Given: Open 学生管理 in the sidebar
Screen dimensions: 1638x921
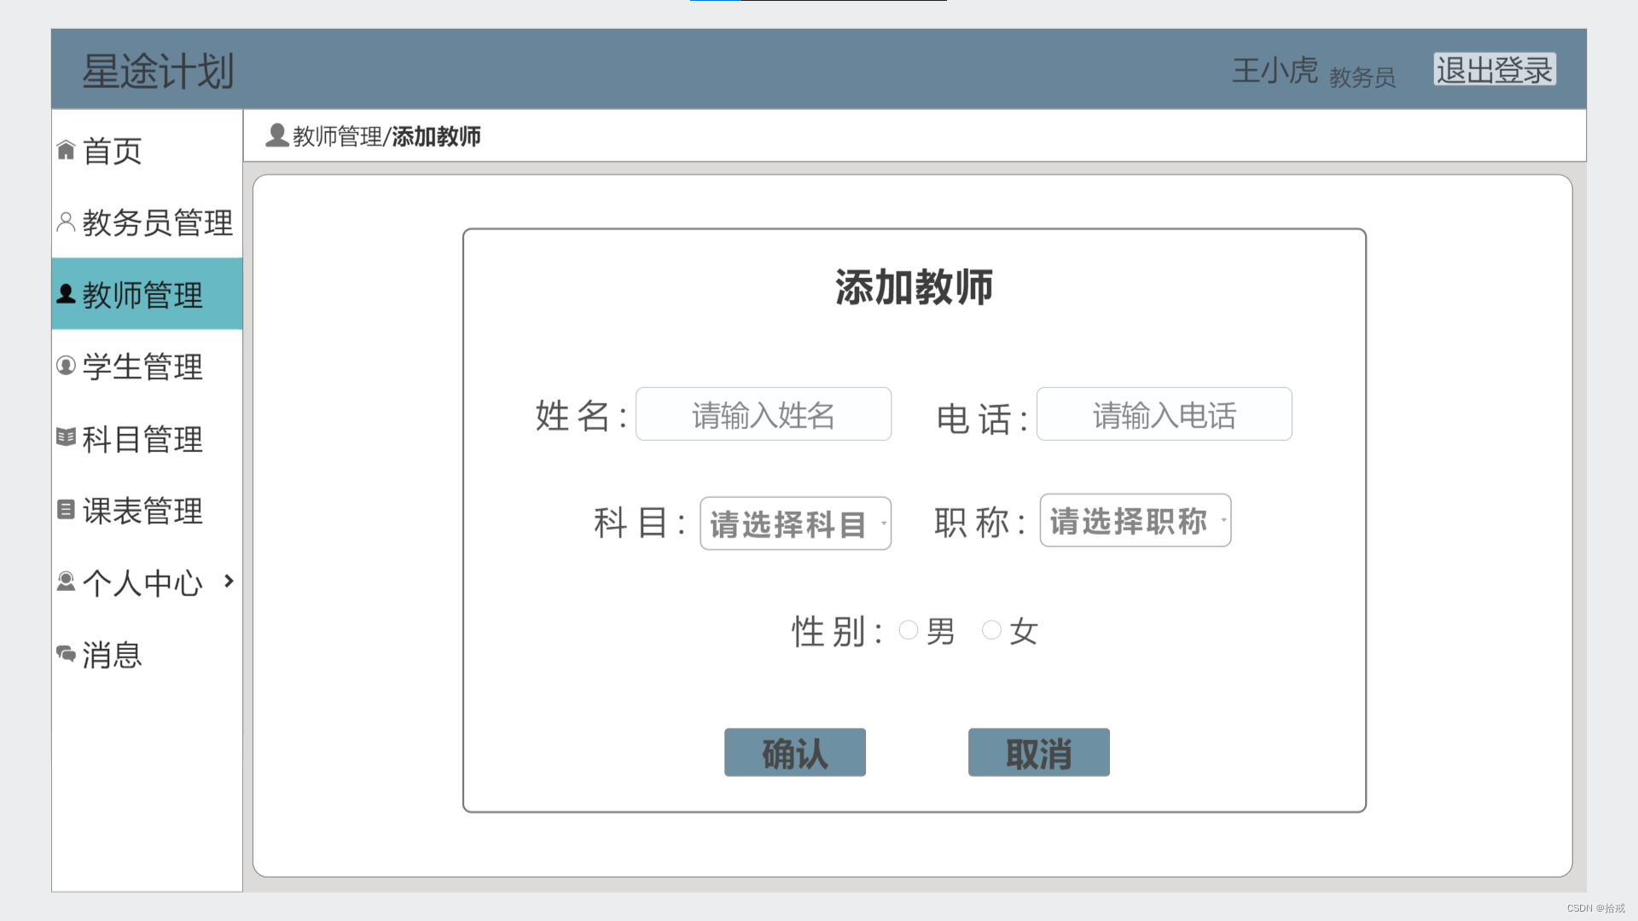Looking at the screenshot, I should pos(142,367).
